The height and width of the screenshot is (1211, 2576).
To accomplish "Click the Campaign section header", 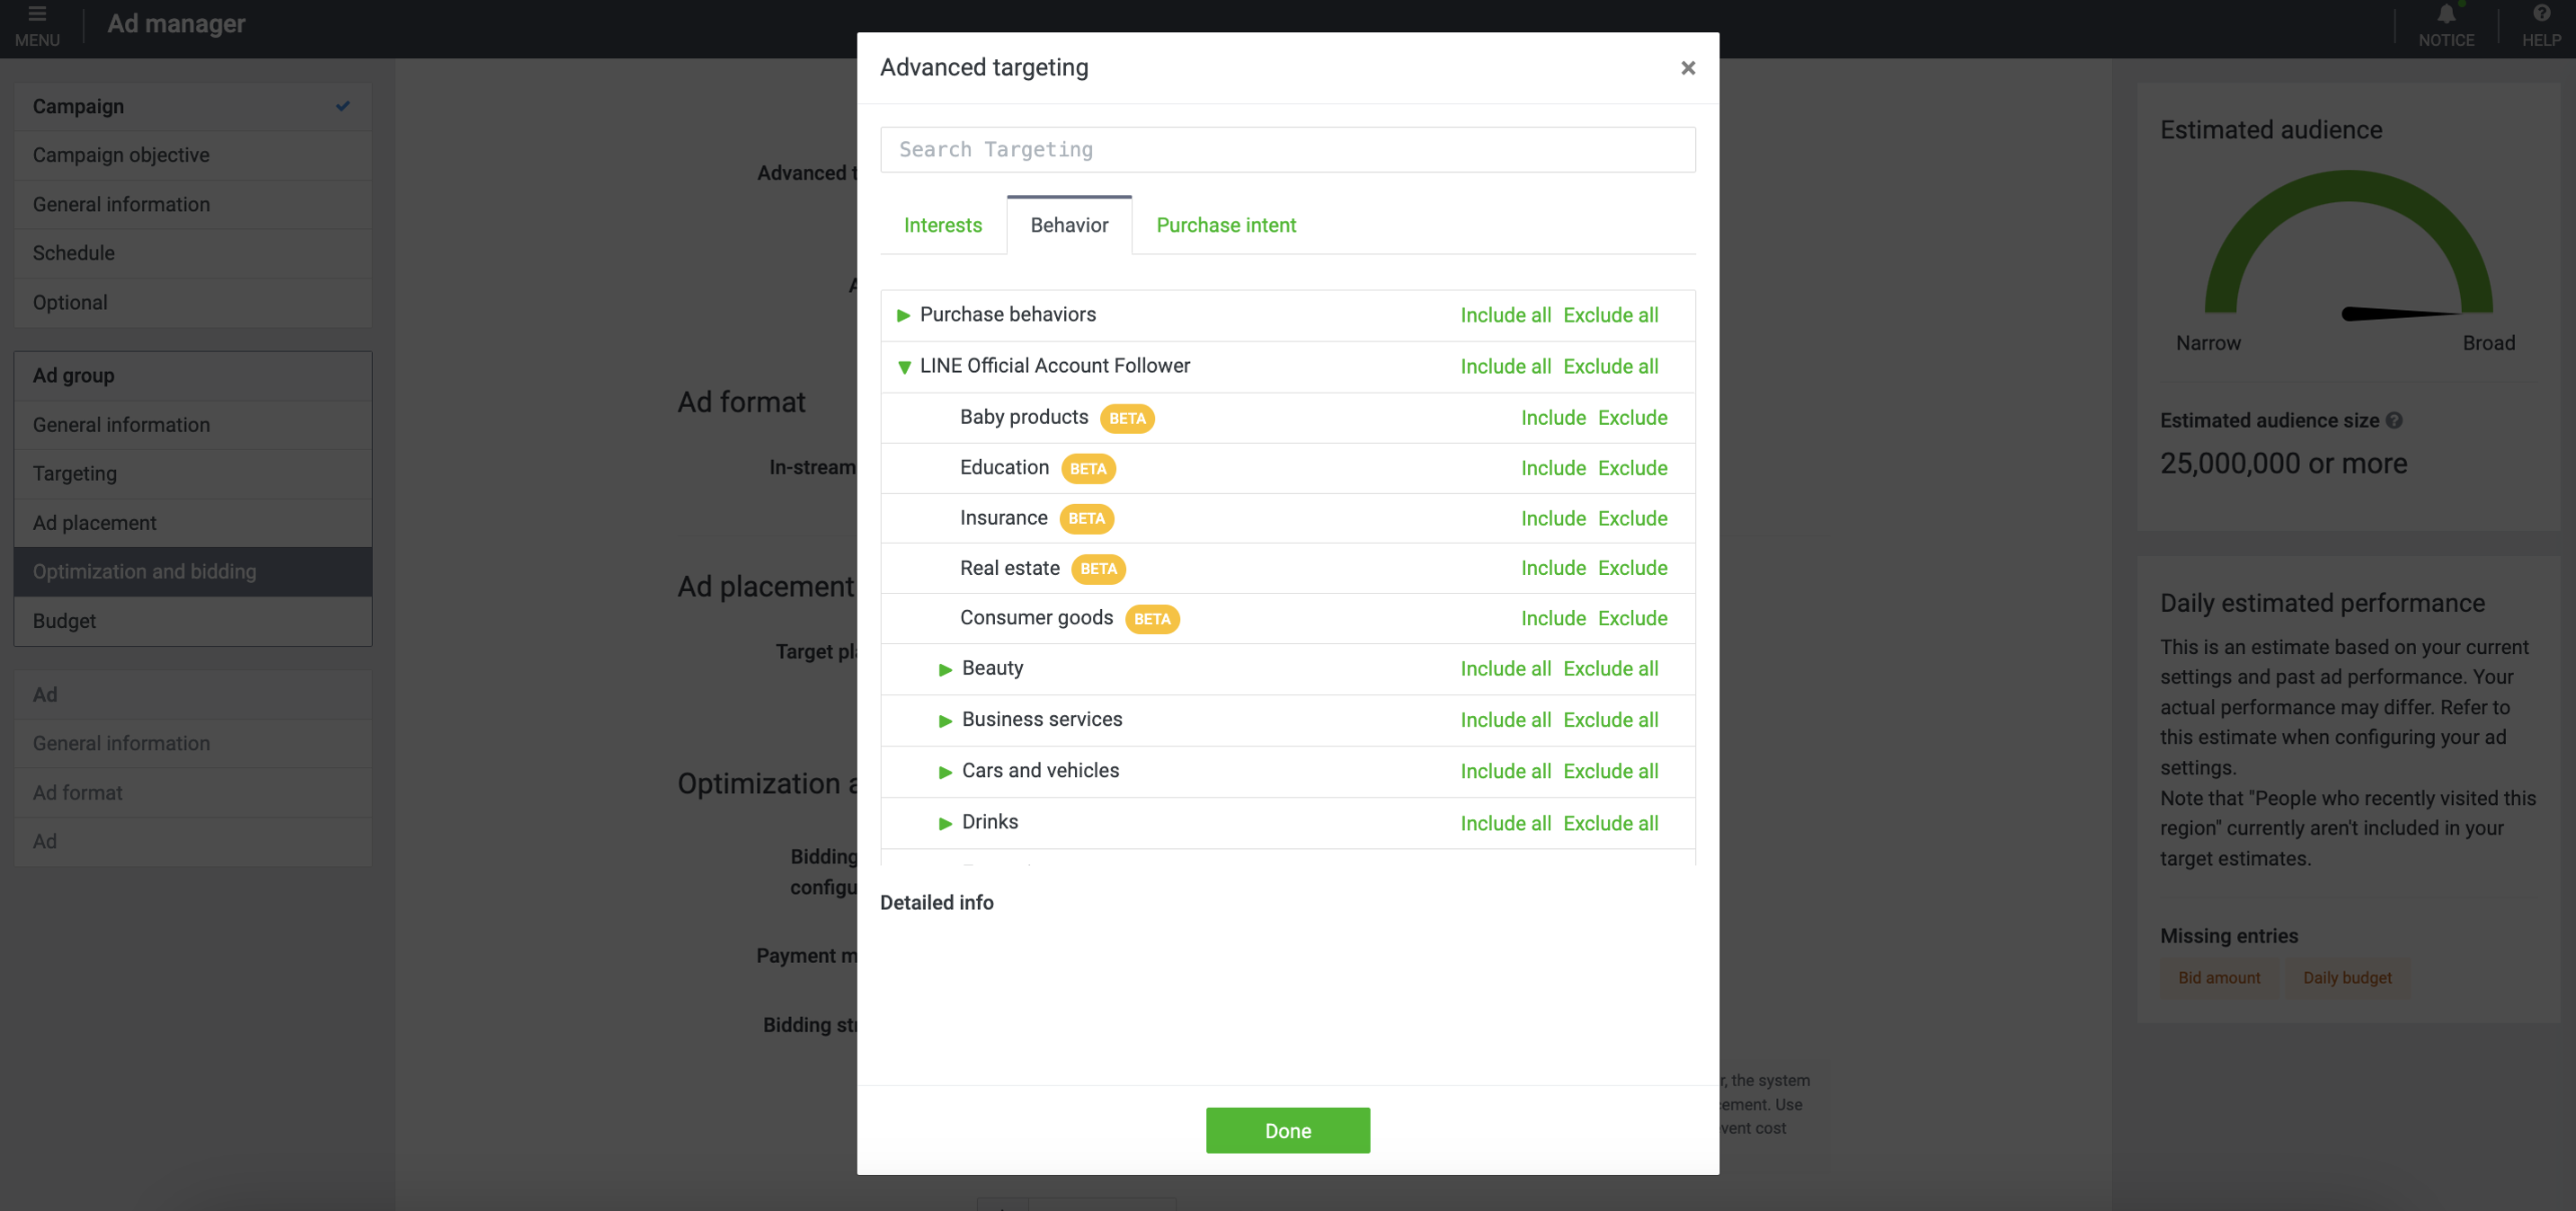I will coord(193,106).
